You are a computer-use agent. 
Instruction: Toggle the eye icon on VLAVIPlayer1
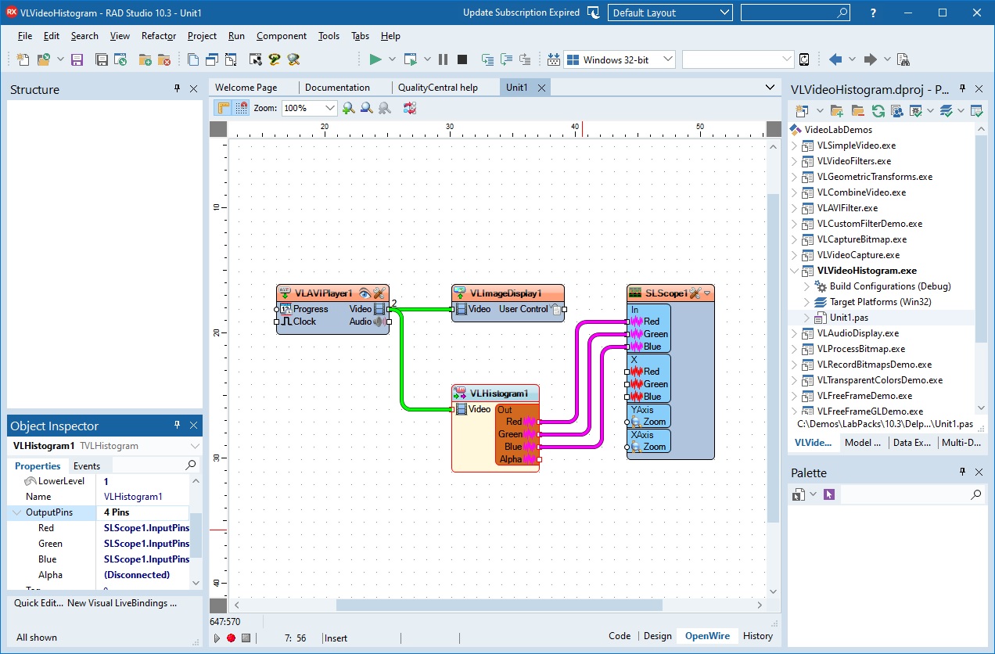[365, 293]
